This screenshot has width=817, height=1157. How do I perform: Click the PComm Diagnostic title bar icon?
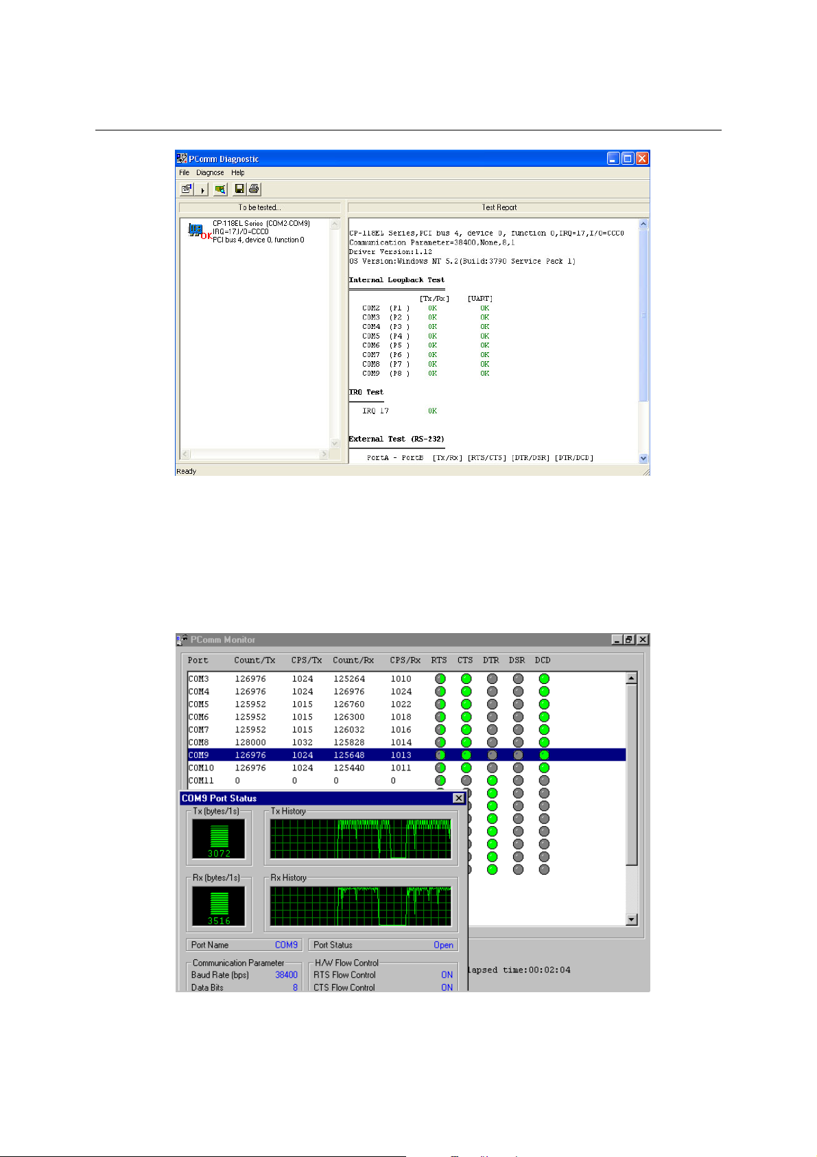point(182,159)
